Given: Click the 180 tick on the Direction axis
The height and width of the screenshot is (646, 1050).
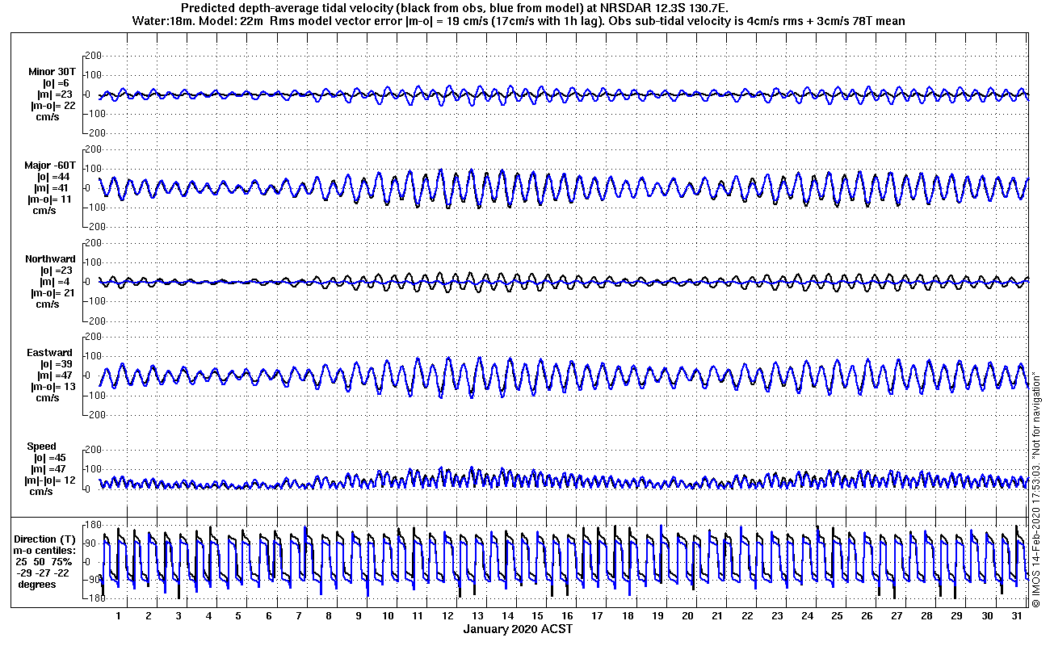Looking at the screenshot, I should 92,526.
